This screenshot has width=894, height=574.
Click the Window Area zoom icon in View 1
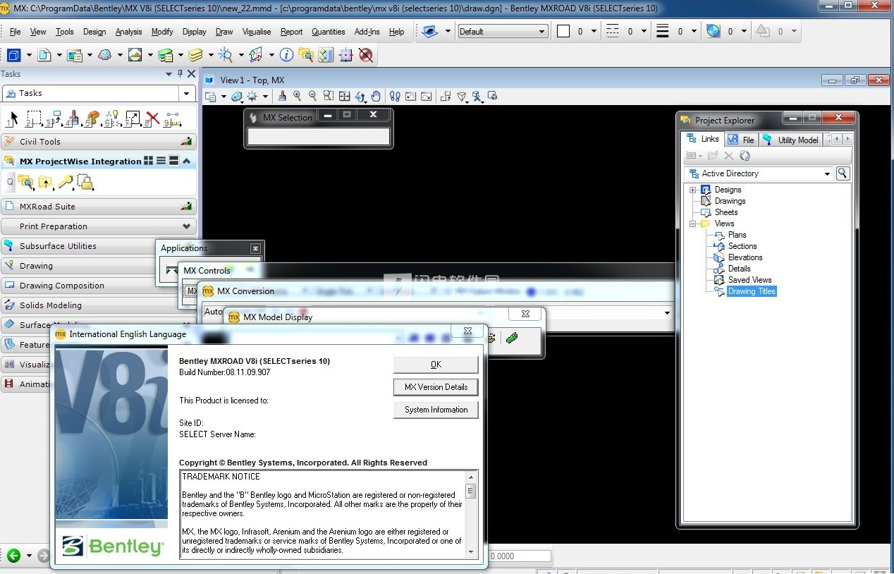click(329, 96)
